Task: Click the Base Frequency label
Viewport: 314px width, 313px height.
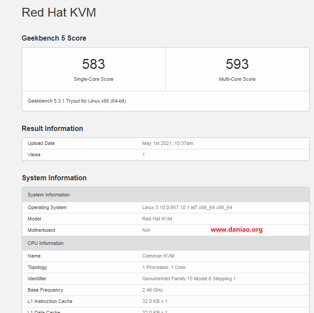Action: [45, 290]
